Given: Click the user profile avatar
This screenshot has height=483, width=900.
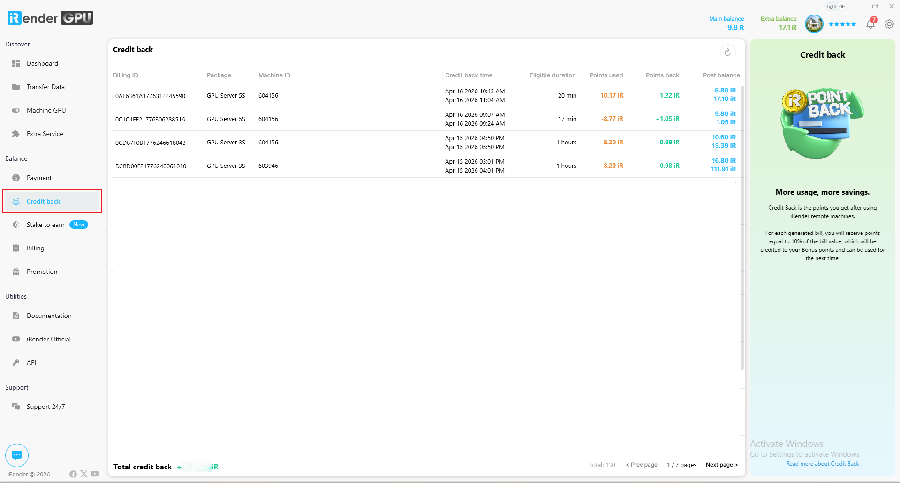Looking at the screenshot, I should pyautogui.click(x=814, y=24).
